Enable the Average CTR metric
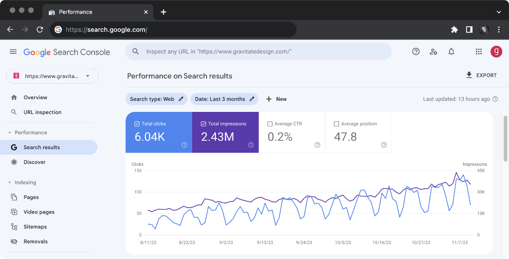Image resolution: width=509 pixels, height=259 pixels. point(270,123)
